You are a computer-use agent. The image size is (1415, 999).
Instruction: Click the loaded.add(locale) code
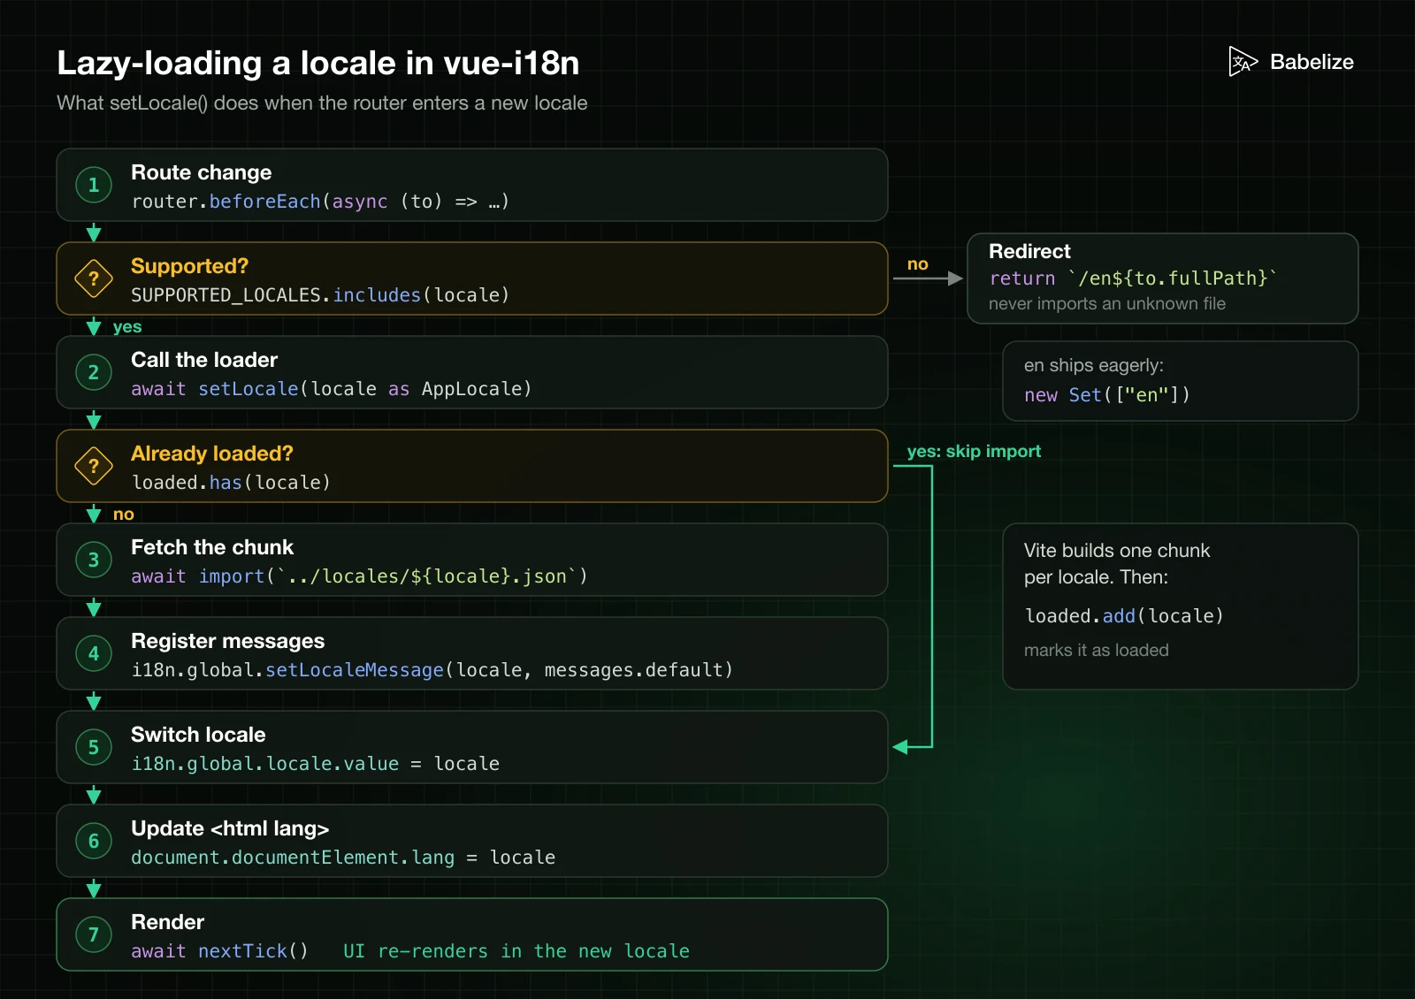click(1124, 616)
